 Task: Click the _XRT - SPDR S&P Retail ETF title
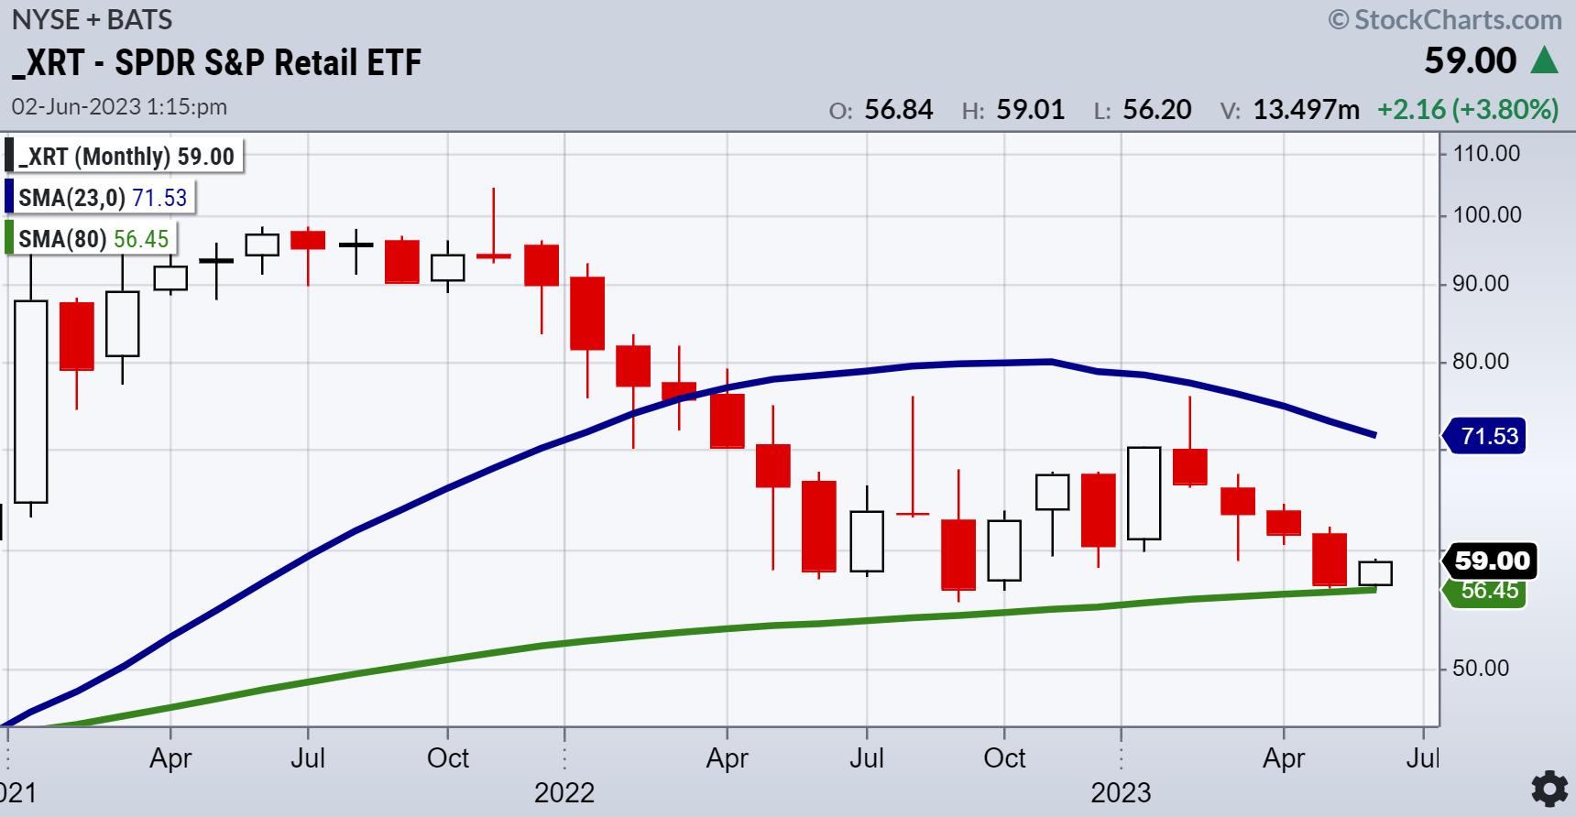tap(216, 62)
